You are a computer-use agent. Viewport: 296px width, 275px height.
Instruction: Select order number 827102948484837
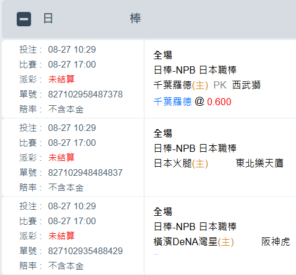click(x=85, y=173)
